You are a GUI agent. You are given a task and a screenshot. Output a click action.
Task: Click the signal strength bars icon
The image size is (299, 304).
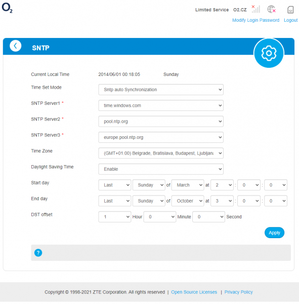tap(255, 9)
